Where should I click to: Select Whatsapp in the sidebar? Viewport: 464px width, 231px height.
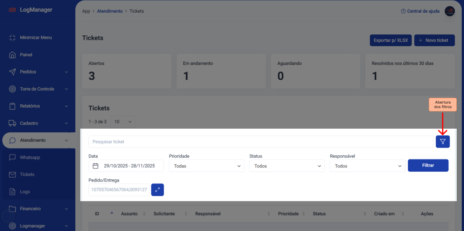click(30, 158)
